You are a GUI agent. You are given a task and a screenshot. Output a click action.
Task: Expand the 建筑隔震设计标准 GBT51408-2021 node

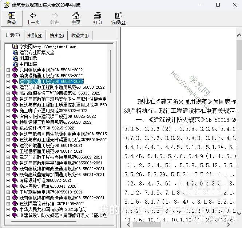pos(8,204)
